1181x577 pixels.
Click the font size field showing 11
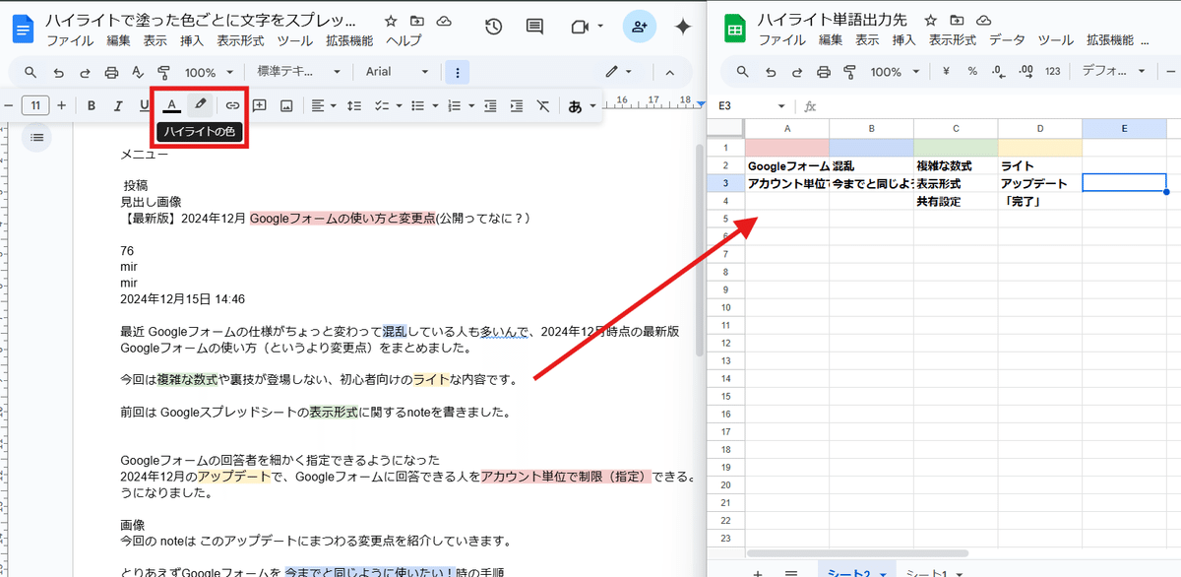coord(34,105)
